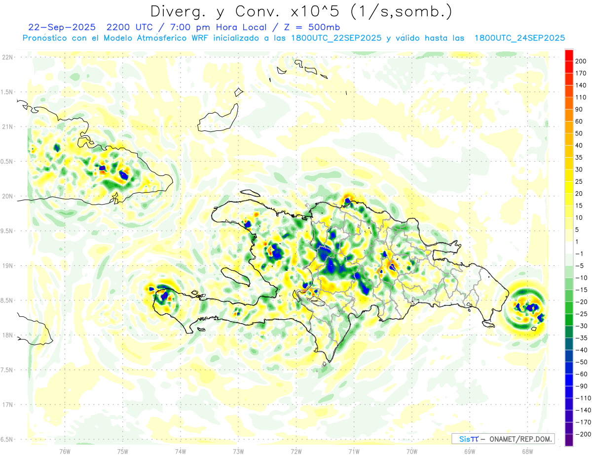
Task: Click the '22N' latitude label
Action: pyautogui.click(x=7, y=57)
